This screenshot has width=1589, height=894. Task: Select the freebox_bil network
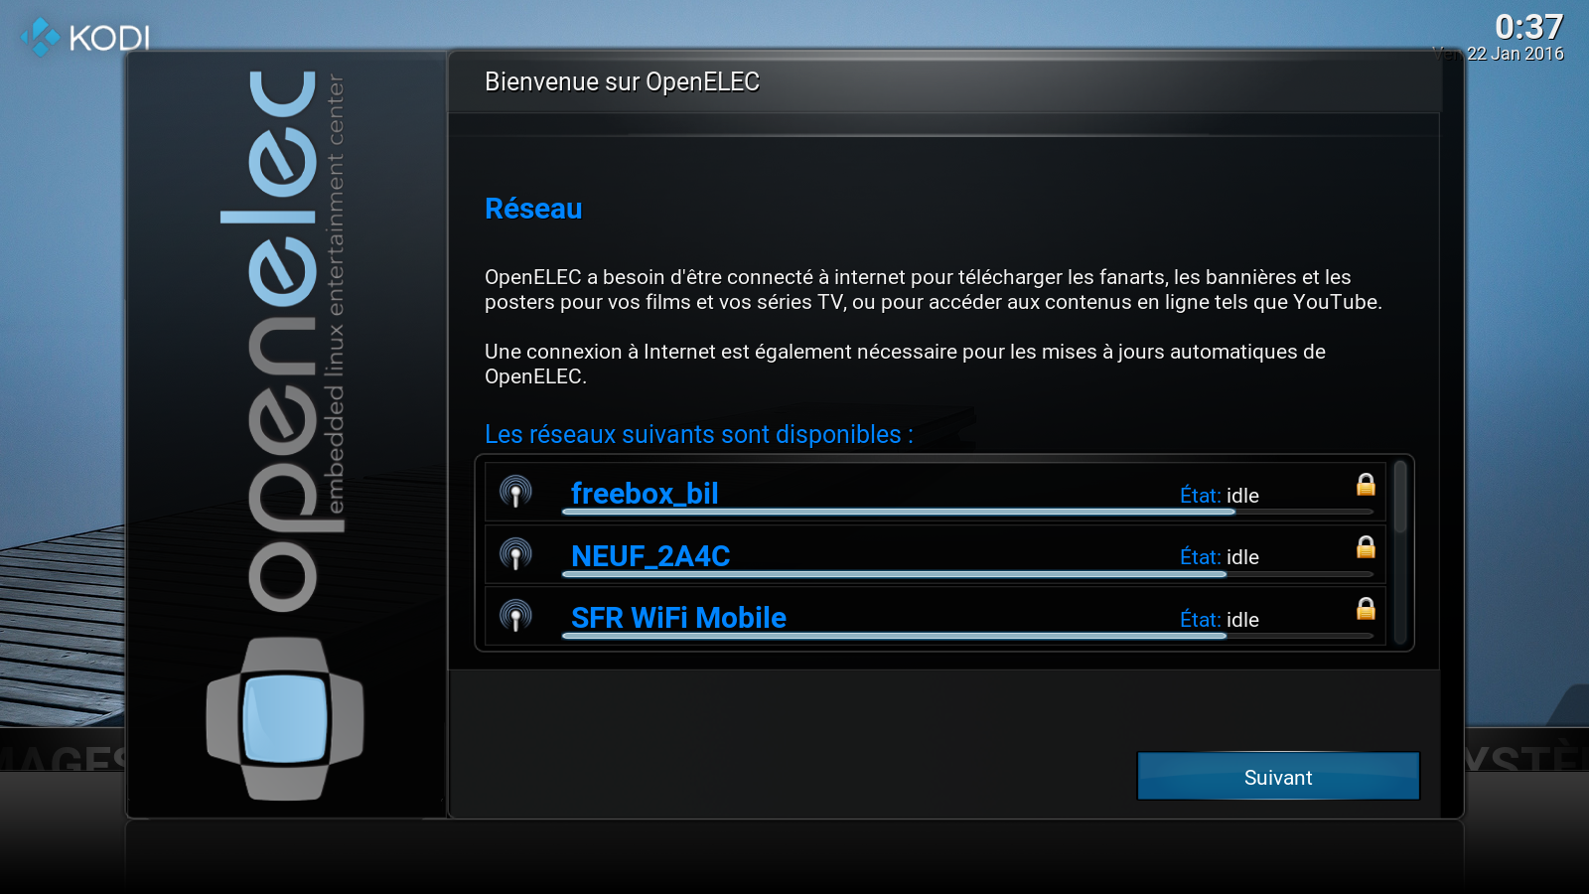coord(935,492)
